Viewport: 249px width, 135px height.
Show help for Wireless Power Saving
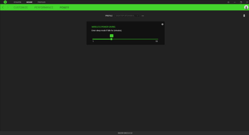point(162,24)
